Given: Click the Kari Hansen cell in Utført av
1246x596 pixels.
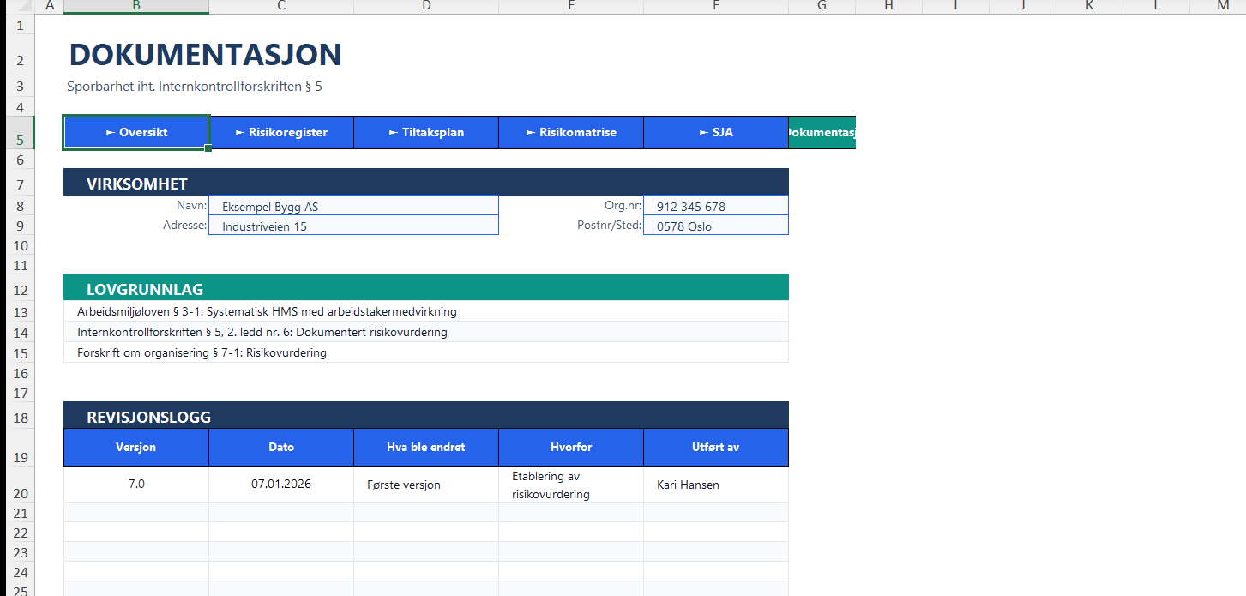Looking at the screenshot, I should click(715, 485).
